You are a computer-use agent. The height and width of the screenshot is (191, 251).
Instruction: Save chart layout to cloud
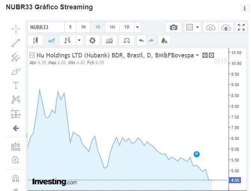point(226,28)
